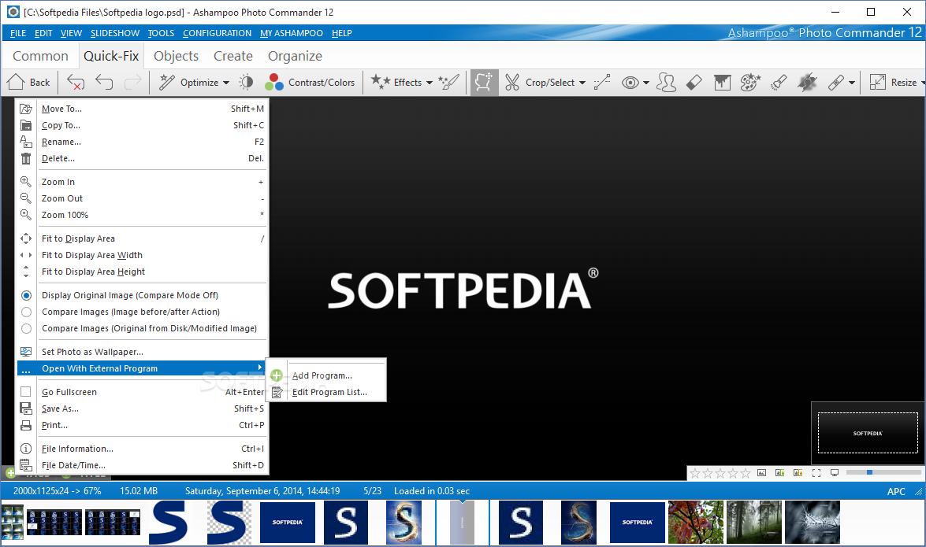Expand the Crop/Select dropdown arrow

point(582,83)
